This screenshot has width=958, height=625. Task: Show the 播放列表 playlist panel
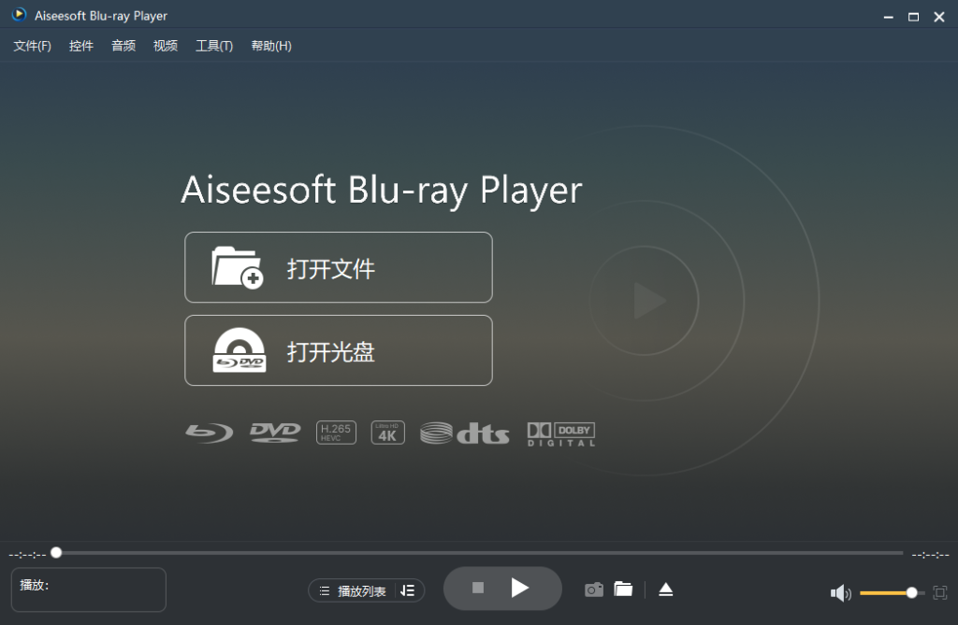(353, 590)
